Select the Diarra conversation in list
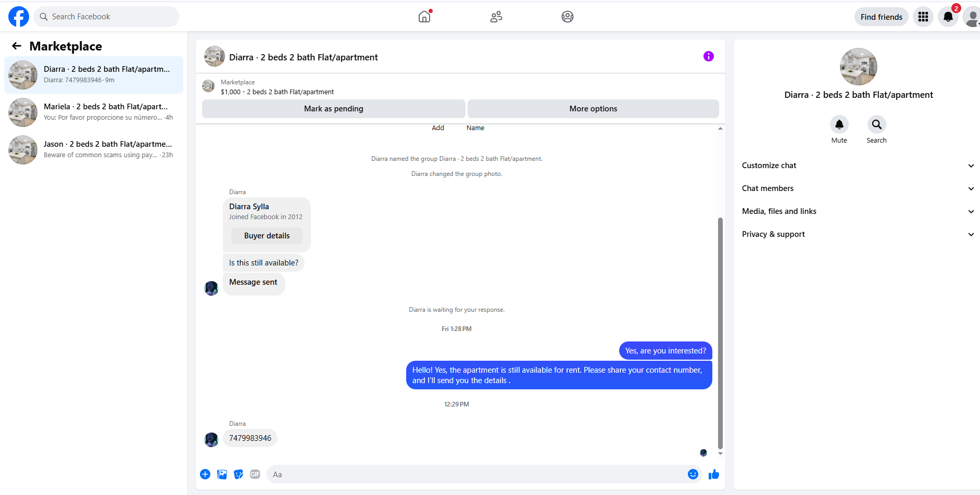 pyautogui.click(x=94, y=75)
